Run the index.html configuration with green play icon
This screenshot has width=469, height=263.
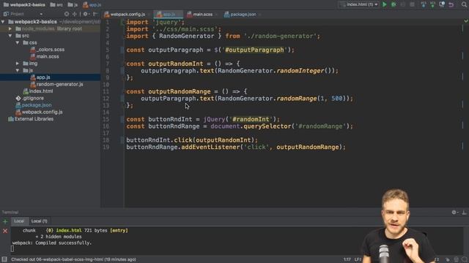pyautogui.click(x=385, y=4)
